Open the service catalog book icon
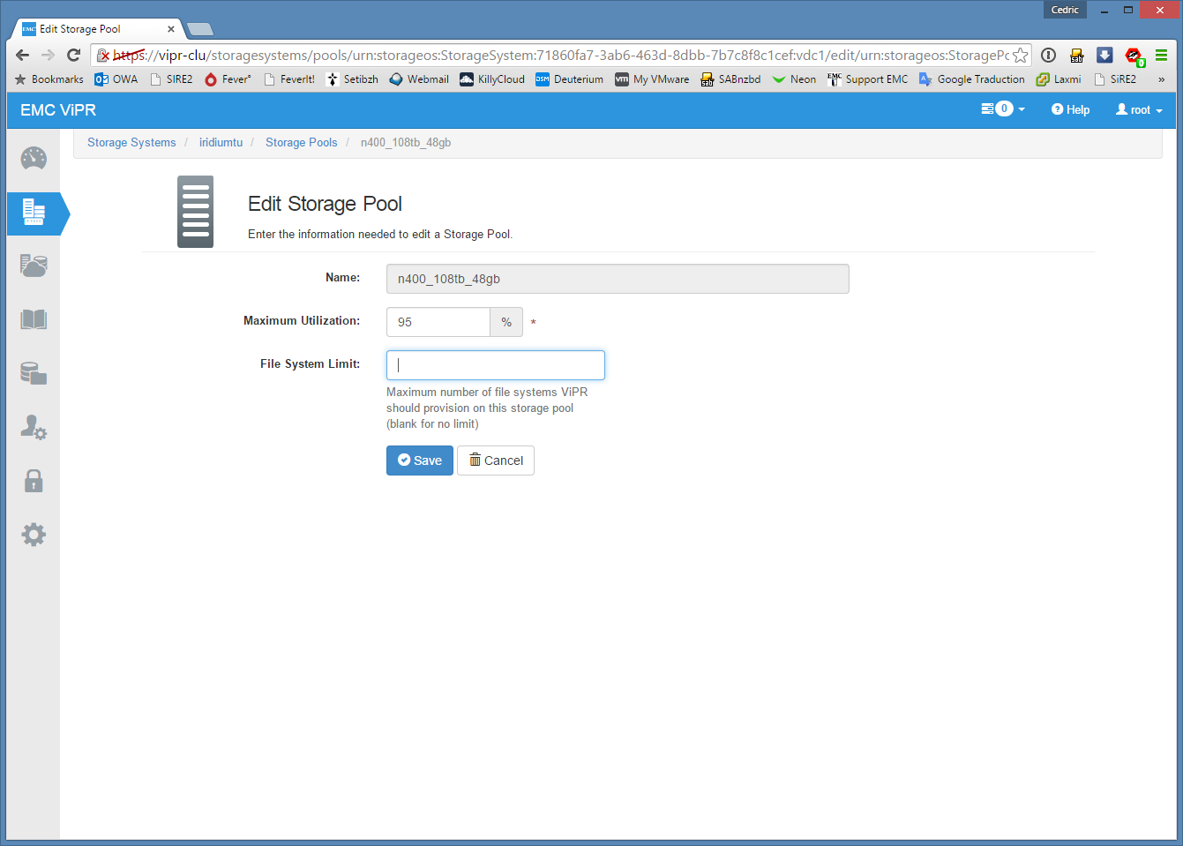The image size is (1183, 846). 34,319
